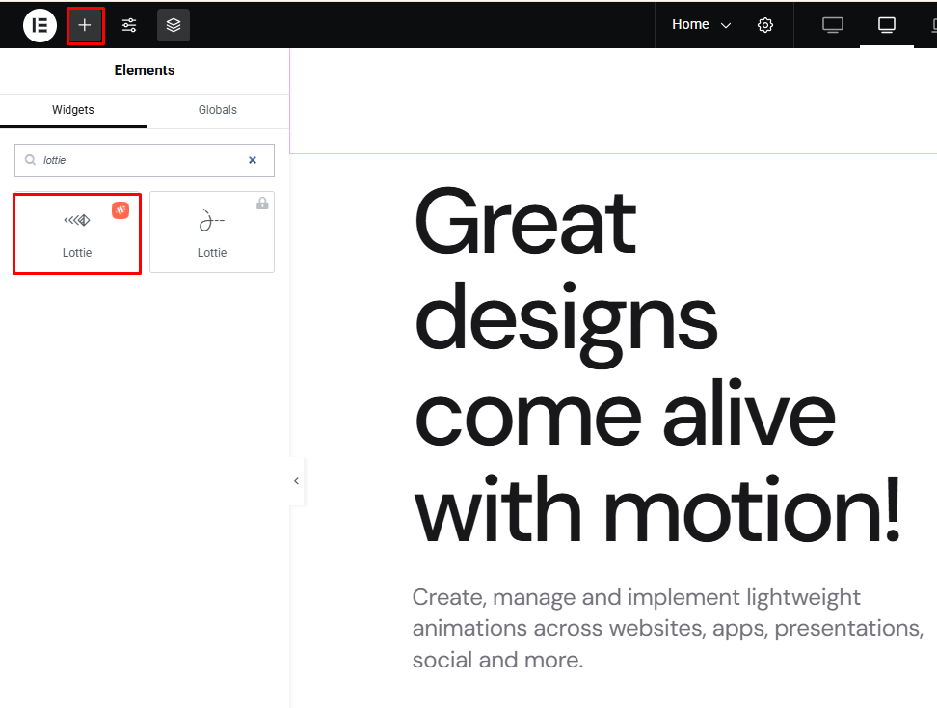This screenshot has height=708, width=937.
Task: Click the orange badge on first Lottie widget
Action: click(120, 210)
